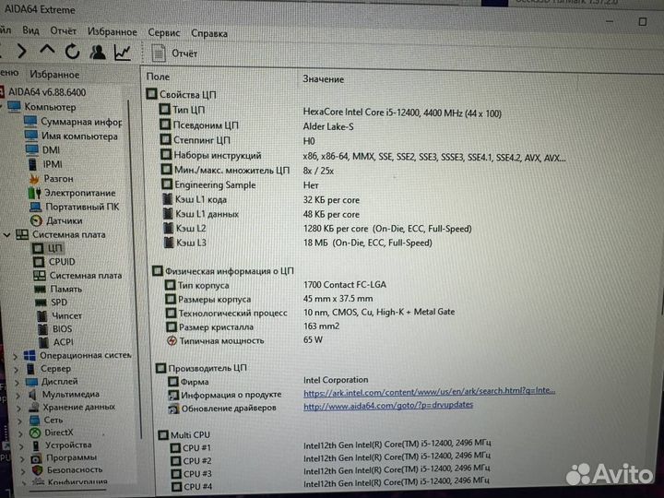Open the ACPI tree item
The width and height of the screenshot is (664, 498).
[56, 342]
